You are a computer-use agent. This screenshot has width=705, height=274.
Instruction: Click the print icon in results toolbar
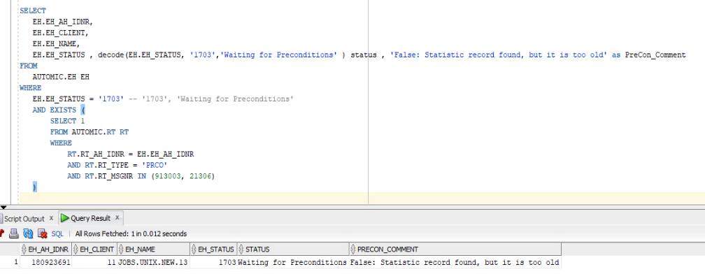point(14,233)
